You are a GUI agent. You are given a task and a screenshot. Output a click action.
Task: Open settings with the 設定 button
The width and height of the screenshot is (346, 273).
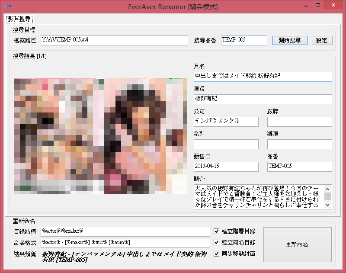pyautogui.click(x=322, y=40)
